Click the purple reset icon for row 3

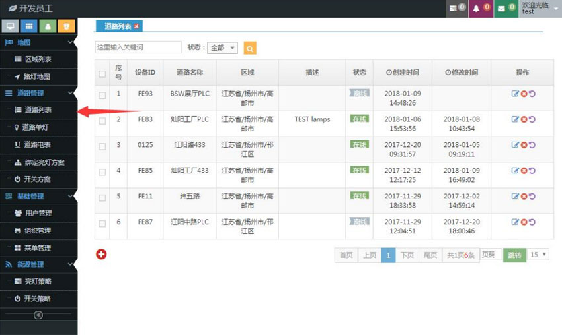coord(532,145)
